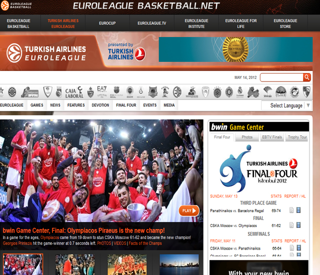Open the Euroleague Basketball logo at top-left
The image size is (320, 275).
[x=18, y=6]
